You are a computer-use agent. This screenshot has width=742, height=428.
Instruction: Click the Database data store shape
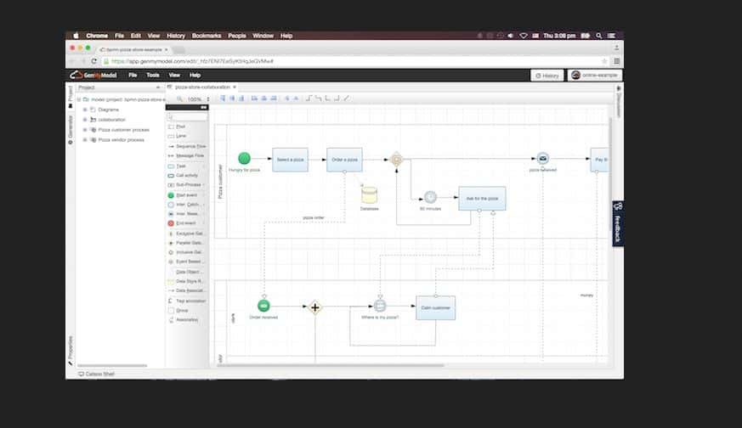[x=368, y=194]
